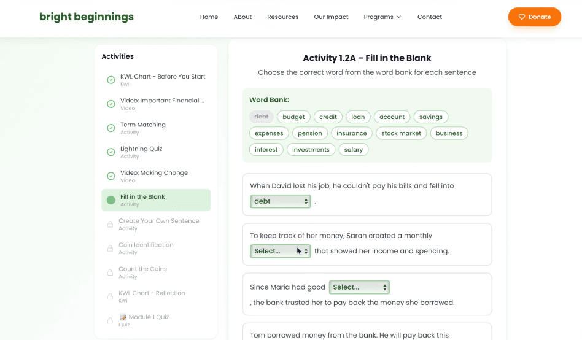Click the green checkmark beside KWL Chart - Before You Start
This screenshot has height=340, width=582.
point(111,80)
